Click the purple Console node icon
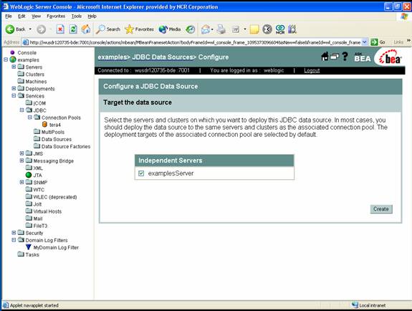Viewport: 412px width, 311px height. [12, 52]
